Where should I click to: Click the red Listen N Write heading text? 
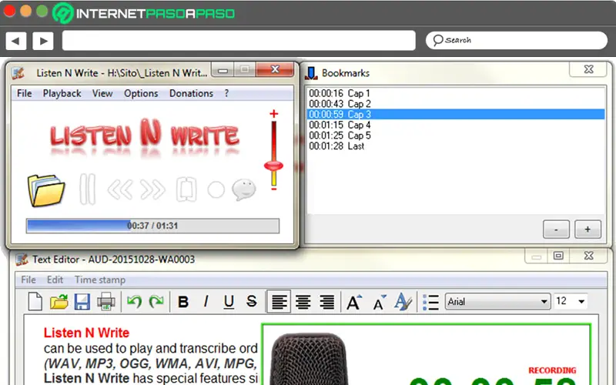coord(86,333)
